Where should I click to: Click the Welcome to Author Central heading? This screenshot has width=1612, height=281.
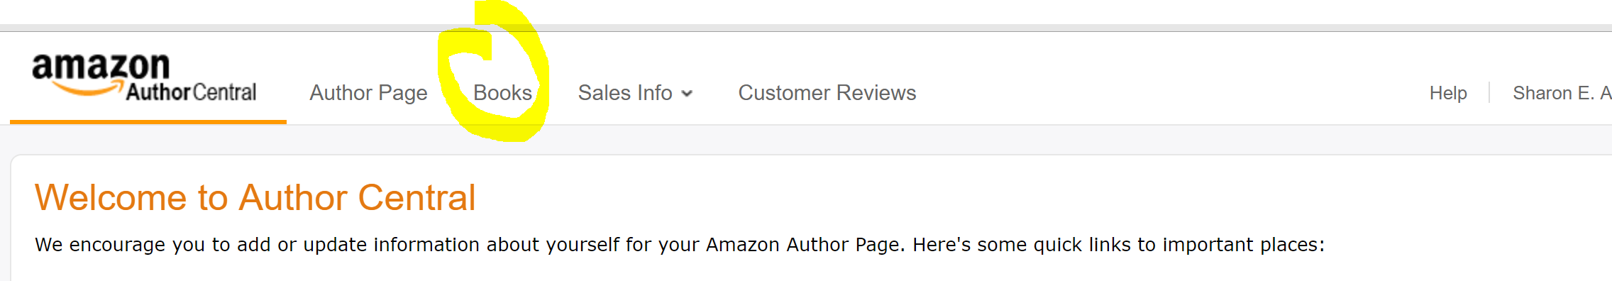pos(255,197)
